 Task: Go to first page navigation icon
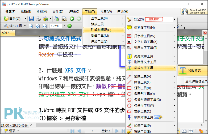click(x=72, y=131)
